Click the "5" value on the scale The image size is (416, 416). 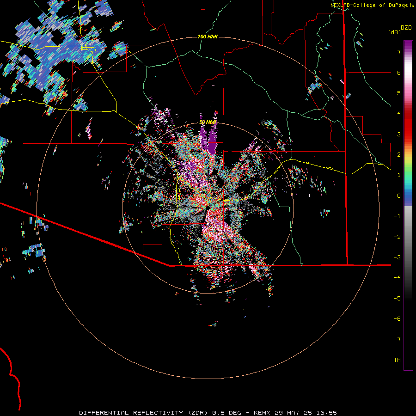tap(399, 93)
